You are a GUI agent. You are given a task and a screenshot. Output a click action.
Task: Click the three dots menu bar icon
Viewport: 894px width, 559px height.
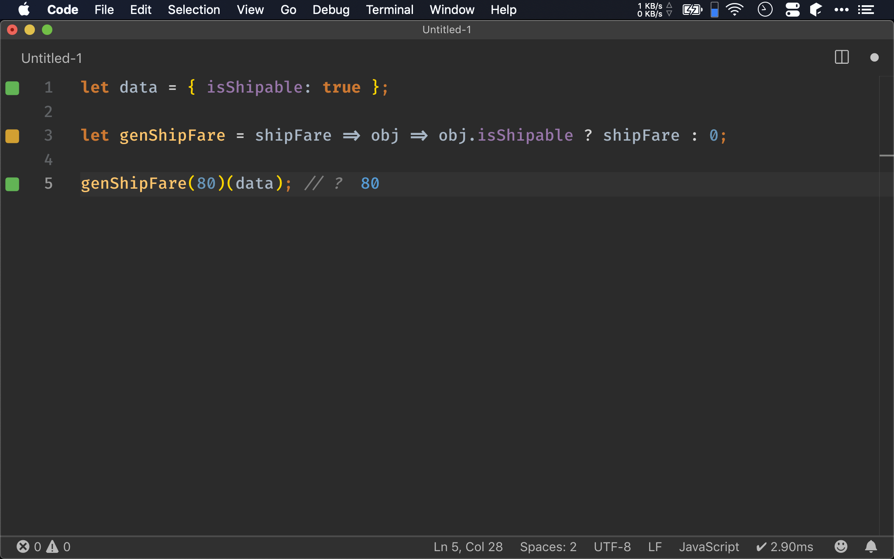[841, 9]
